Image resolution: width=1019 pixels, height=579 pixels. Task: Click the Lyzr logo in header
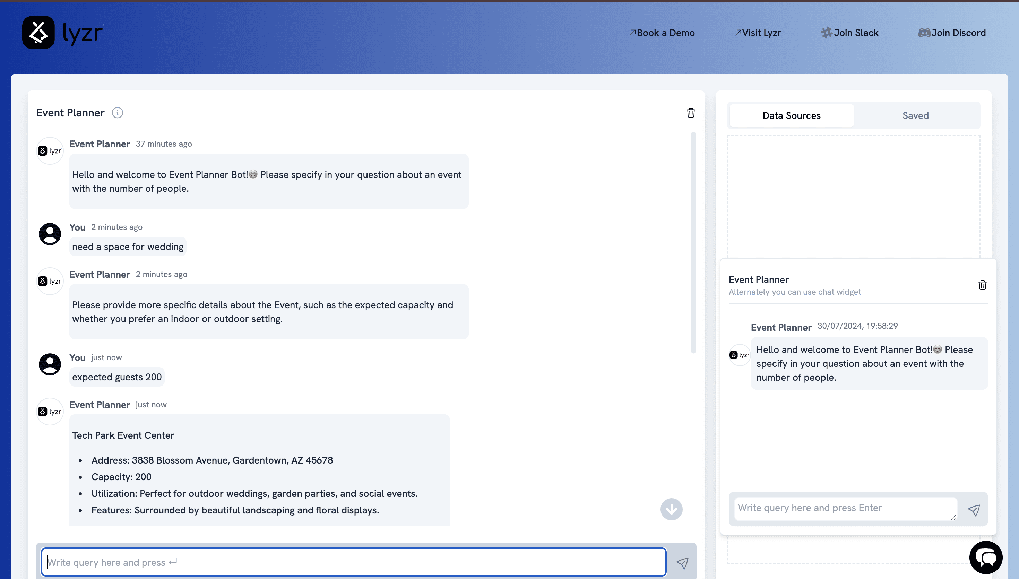pyautogui.click(x=63, y=33)
